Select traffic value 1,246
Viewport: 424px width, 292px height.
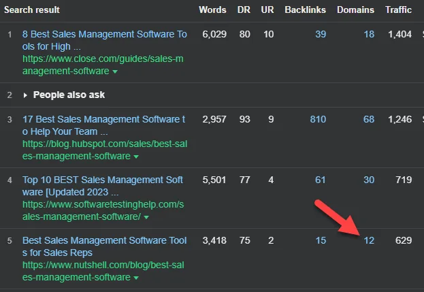400,120
